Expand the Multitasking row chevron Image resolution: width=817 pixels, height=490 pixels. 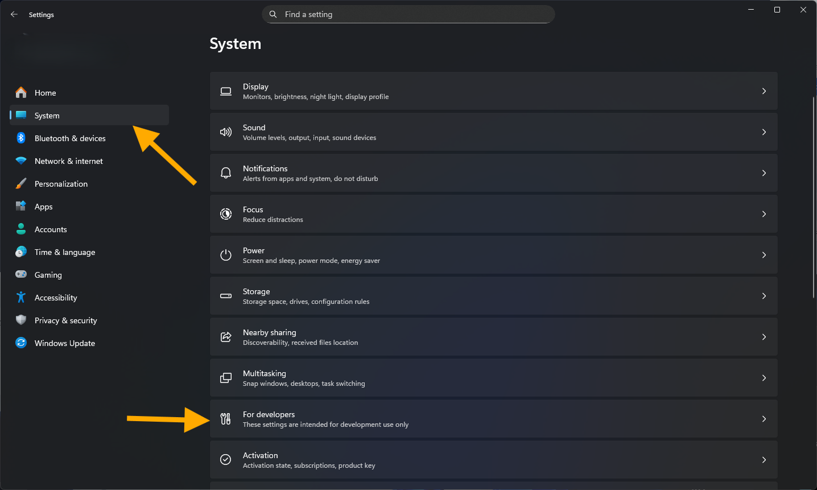tap(764, 377)
